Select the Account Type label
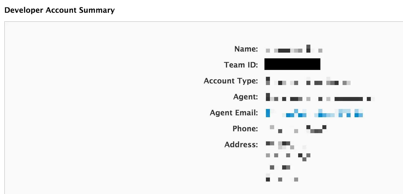This screenshot has height=194, width=403. pos(231,81)
